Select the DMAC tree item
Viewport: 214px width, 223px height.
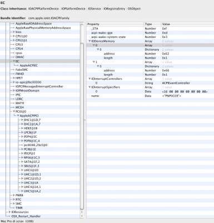point(19,57)
